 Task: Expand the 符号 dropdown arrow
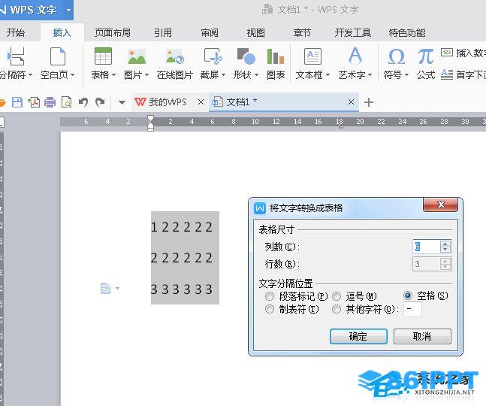tap(406, 74)
